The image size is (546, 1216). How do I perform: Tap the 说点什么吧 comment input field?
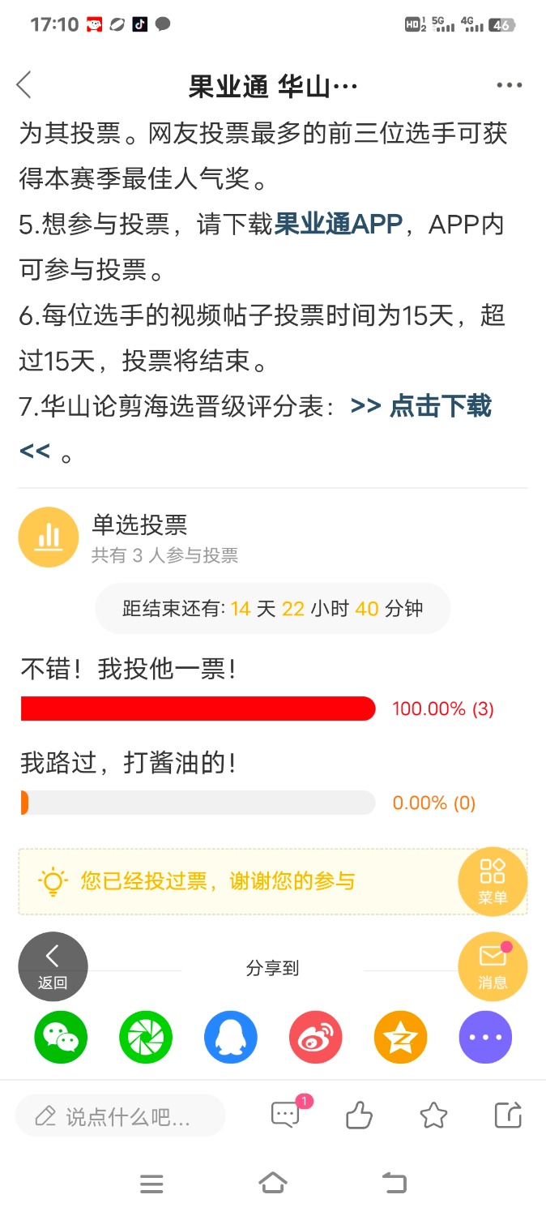(121, 1116)
